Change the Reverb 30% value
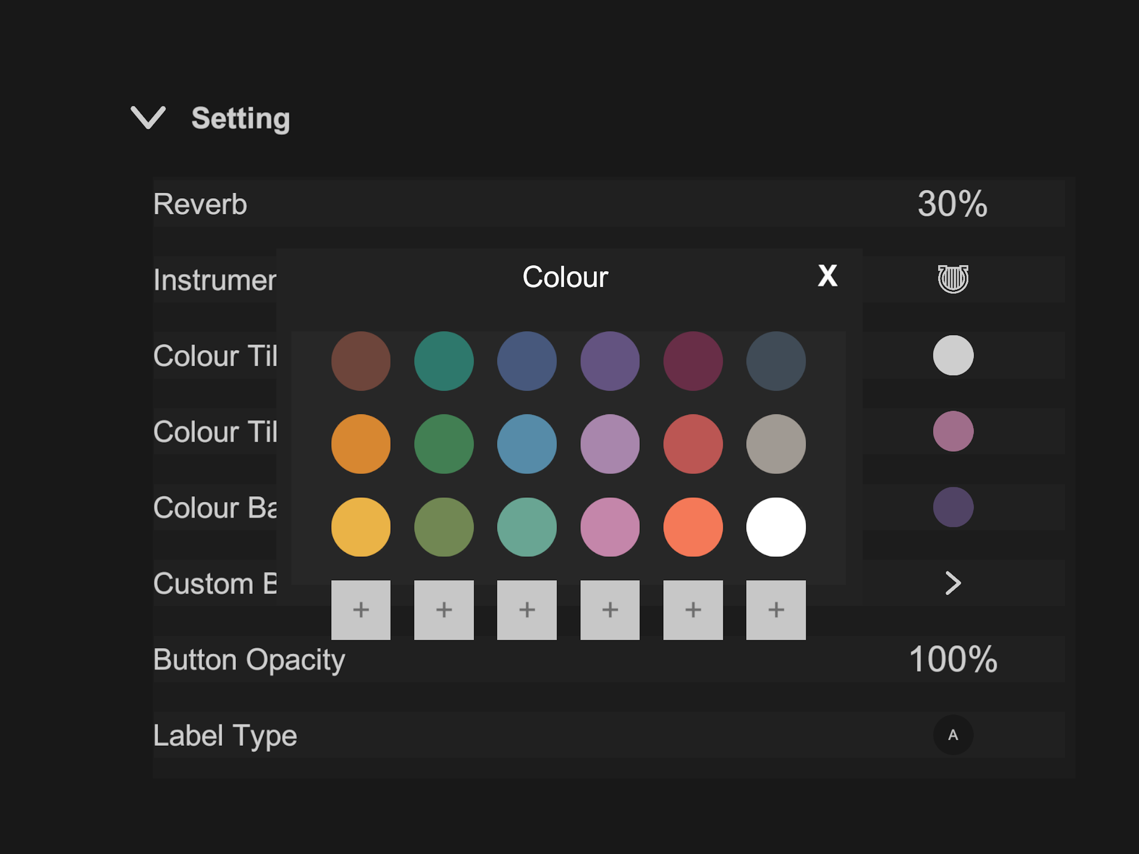The width and height of the screenshot is (1139, 854). coord(953,204)
